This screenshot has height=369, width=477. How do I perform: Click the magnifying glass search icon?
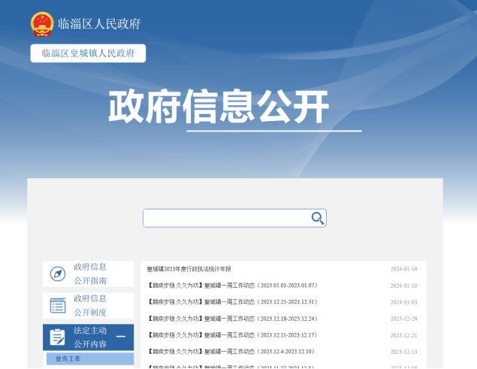point(317,218)
